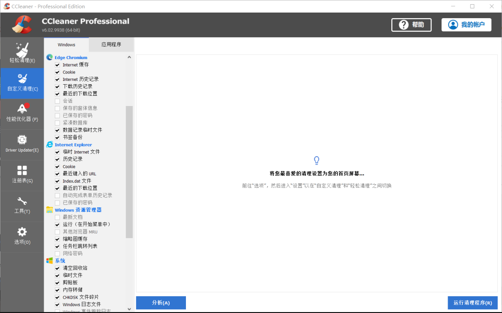The width and height of the screenshot is (502, 313).
Task: Uncheck 书签备份 checkbox
Action: 57,138
